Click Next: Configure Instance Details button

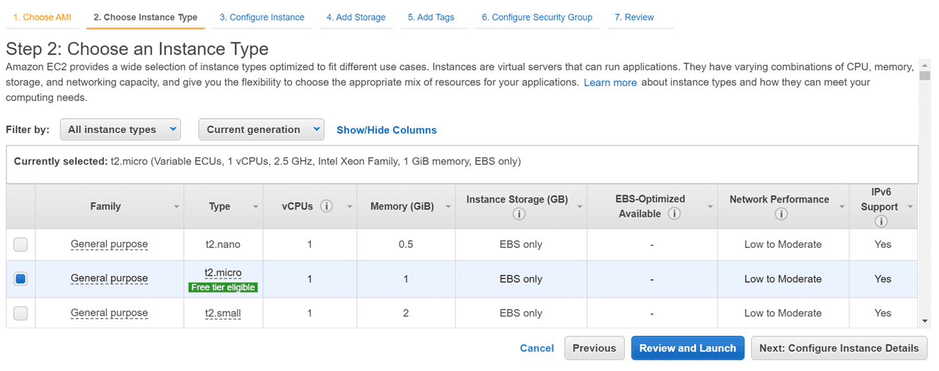pos(839,348)
